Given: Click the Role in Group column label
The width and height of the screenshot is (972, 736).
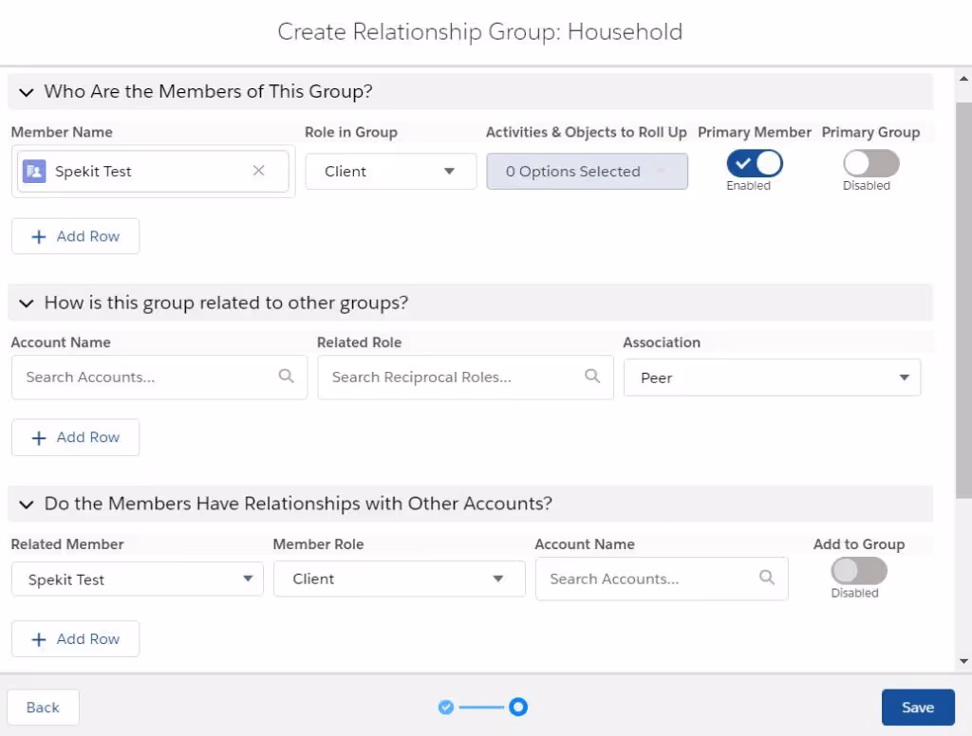Looking at the screenshot, I should coord(351,132).
